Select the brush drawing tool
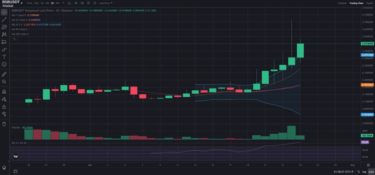Viewport: 375px width, 175px height. (4, 49)
